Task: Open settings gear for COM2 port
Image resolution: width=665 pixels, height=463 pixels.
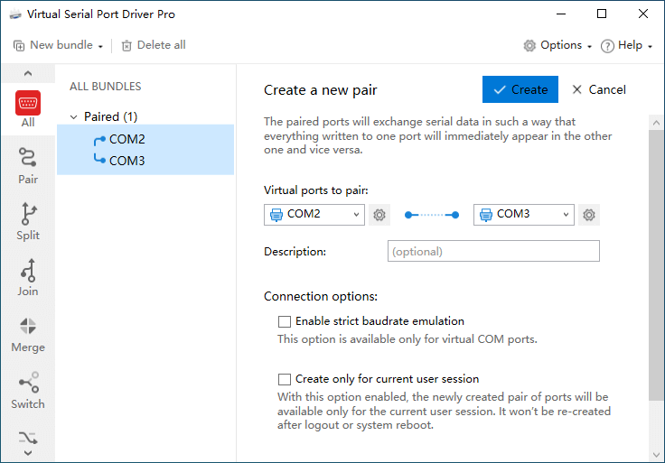Action: tap(379, 215)
